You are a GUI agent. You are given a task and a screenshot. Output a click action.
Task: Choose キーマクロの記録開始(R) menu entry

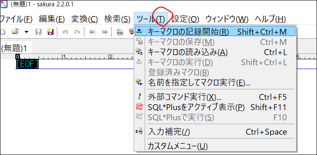pos(215,31)
